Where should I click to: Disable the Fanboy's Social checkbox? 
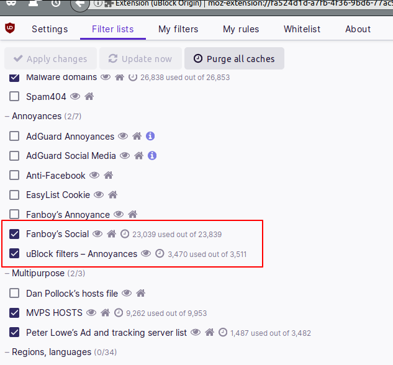[14, 234]
